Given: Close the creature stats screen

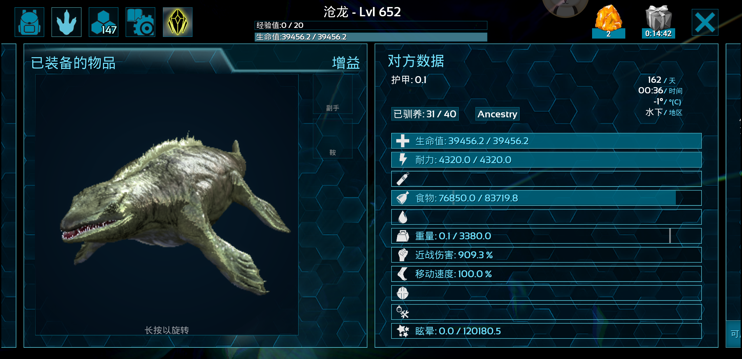Looking at the screenshot, I should (705, 22).
